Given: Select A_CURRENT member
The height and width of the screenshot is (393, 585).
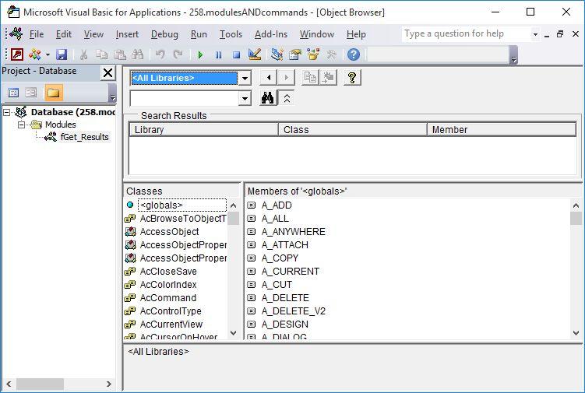Looking at the screenshot, I should tap(291, 271).
